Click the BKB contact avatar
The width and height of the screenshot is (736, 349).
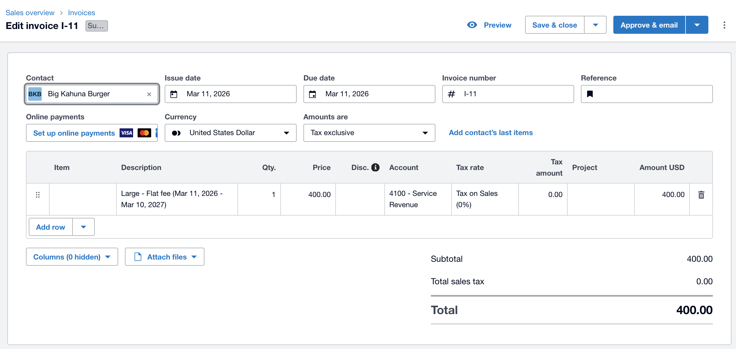(35, 94)
